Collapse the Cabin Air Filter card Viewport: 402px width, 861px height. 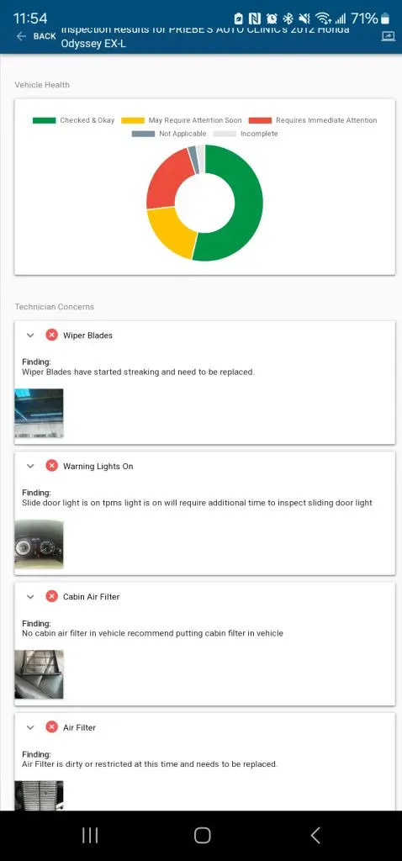coord(30,596)
